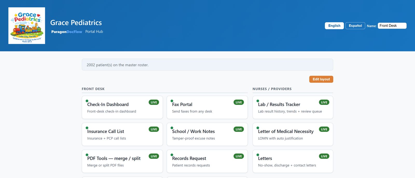Click 'Patient records requests' text

point(191,165)
